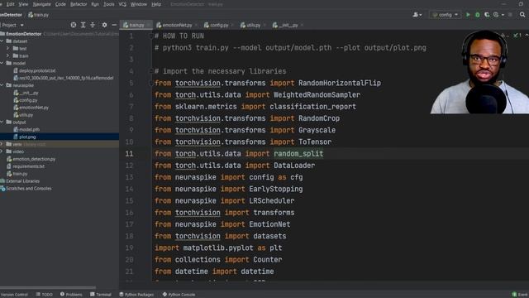Open the VCS menu
The image size is (529, 298).
[x=122, y=4]
